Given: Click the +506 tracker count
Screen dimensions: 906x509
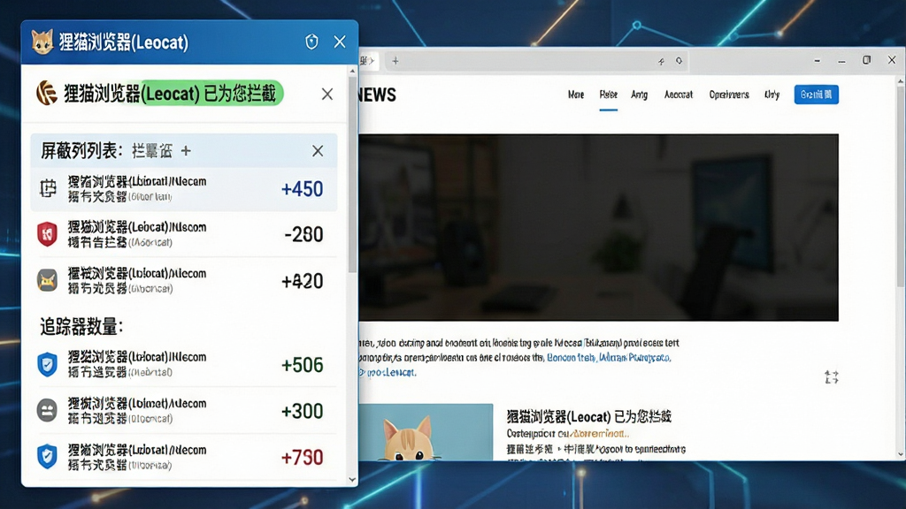Looking at the screenshot, I should coord(303,365).
